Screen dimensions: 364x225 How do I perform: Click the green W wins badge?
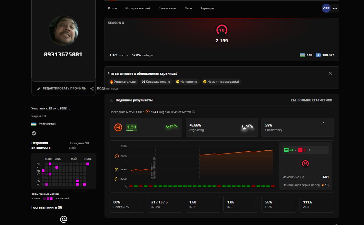tap(286, 150)
